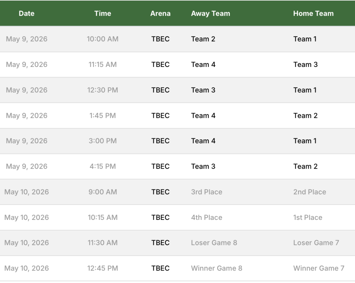Select away Team 4 in 11:15 AM game
Screen dimensions: 355x283
coord(203,65)
